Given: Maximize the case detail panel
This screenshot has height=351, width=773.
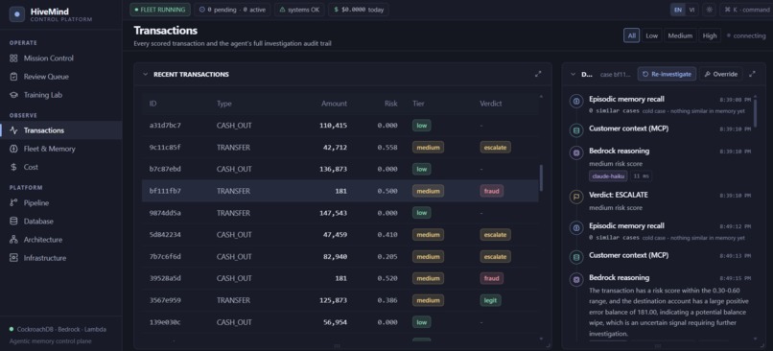Looking at the screenshot, I should [752, 74].
